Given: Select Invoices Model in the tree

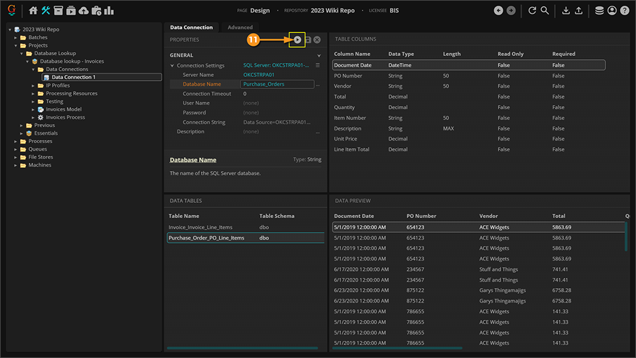Looking at the screenshot, I should point(64,109).
